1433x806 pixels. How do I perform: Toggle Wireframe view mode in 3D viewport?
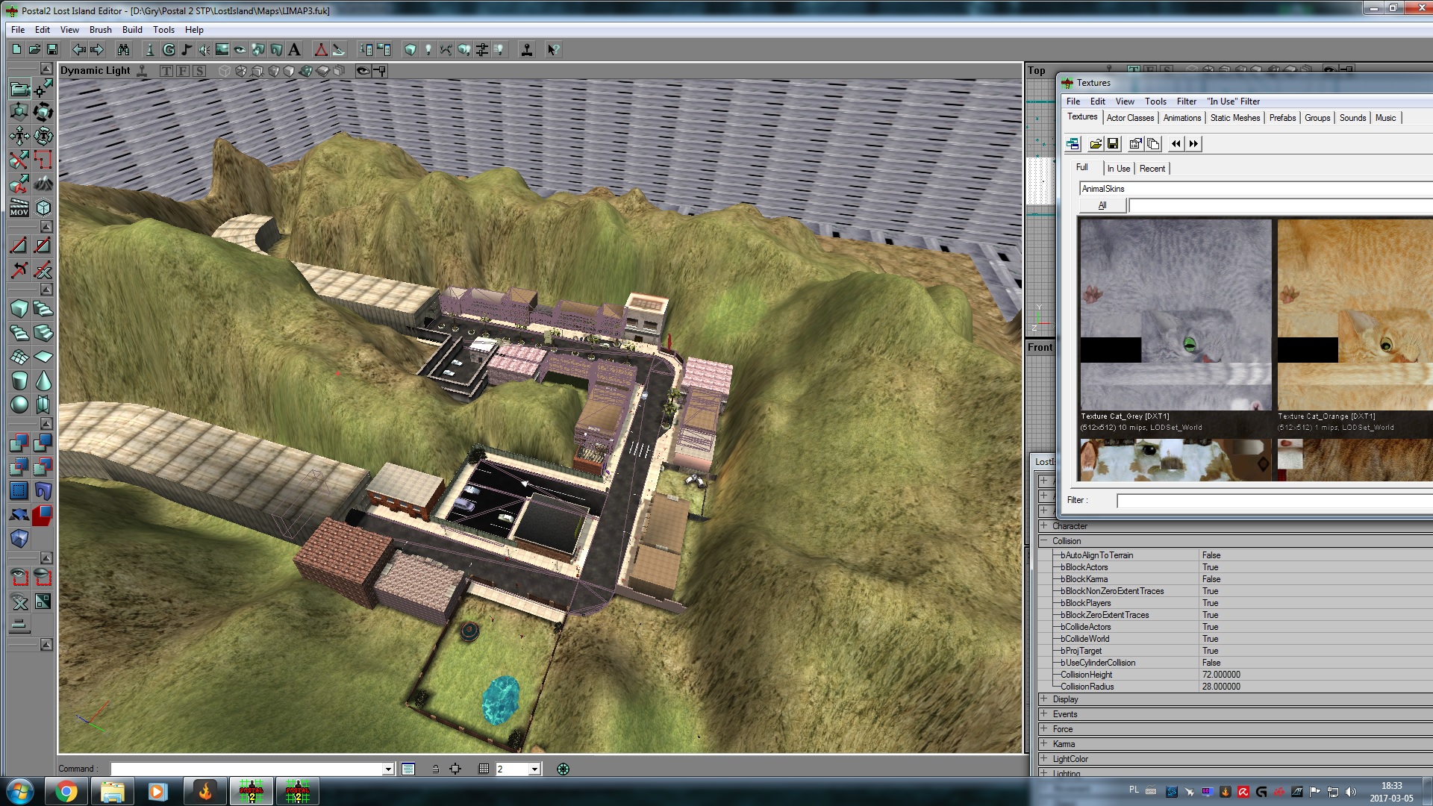tap(224, 71)
